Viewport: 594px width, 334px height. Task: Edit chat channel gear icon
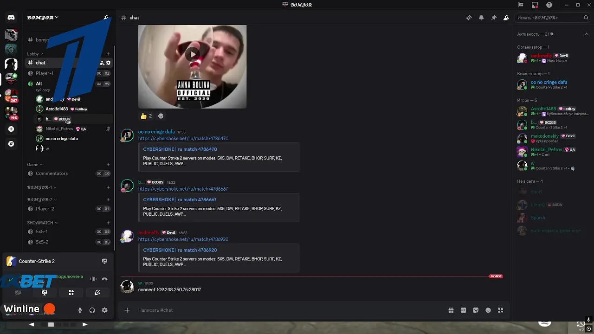(108, 63)
